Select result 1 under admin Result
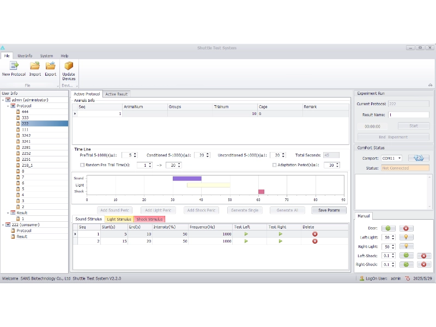The width and height of the screenshot is (436, 327). click(x=23, y=219)
